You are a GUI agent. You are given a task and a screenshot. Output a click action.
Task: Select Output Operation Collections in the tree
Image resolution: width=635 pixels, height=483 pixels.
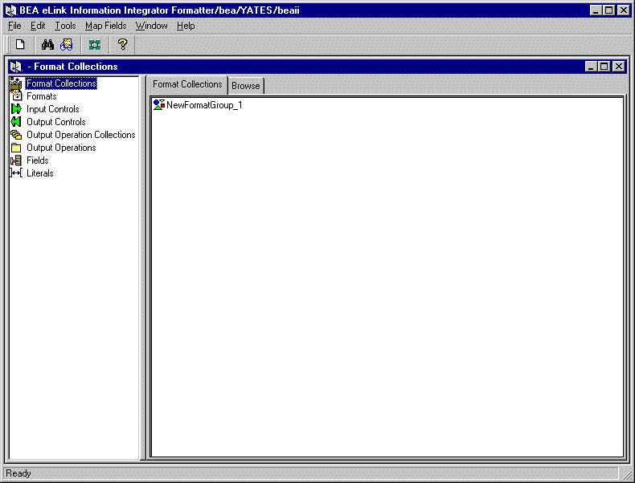81,135
